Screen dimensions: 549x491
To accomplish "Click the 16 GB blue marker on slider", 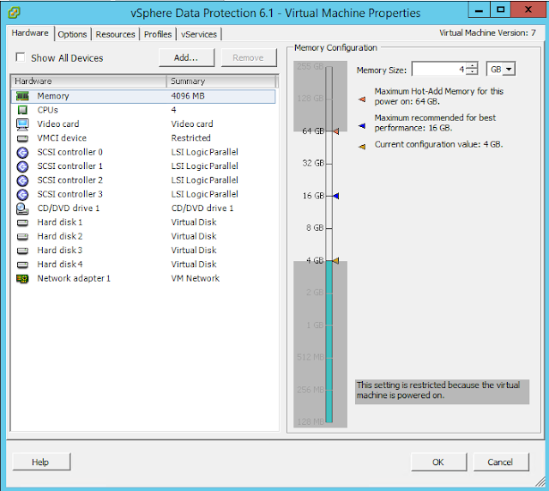I will [x=336, y=196].
